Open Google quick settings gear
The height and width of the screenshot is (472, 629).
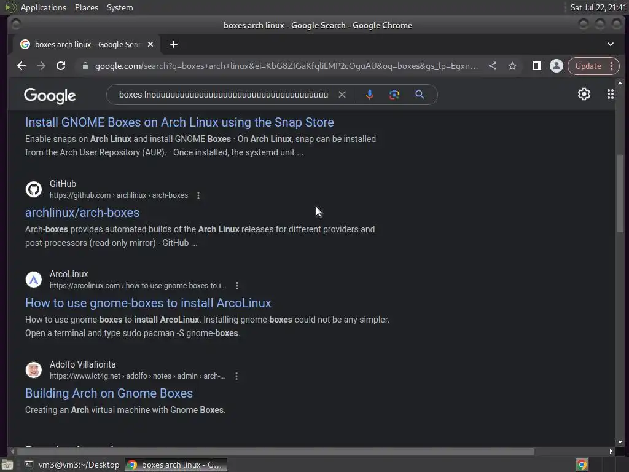point(584,94)
